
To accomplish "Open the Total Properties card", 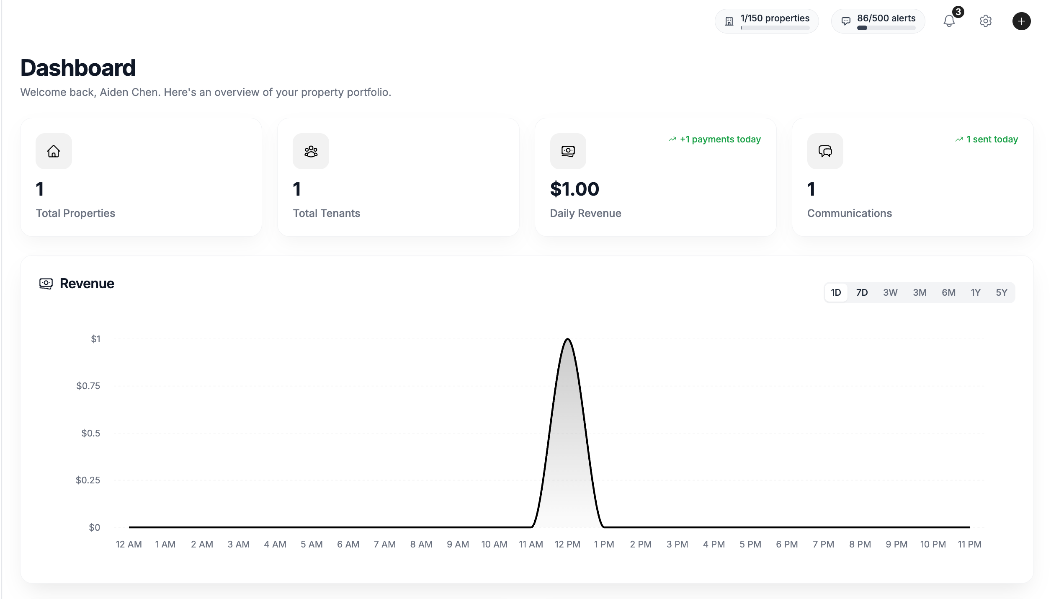I will pos(141,177).
